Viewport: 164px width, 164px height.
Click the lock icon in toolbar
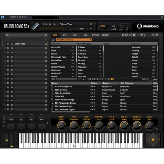(134, 35)
